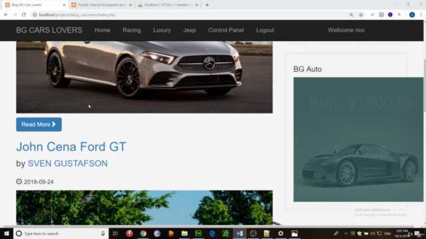The width and height of the screenshot is (426, 239).
Task: Reload the current page
Action: [x=24, y=15]
